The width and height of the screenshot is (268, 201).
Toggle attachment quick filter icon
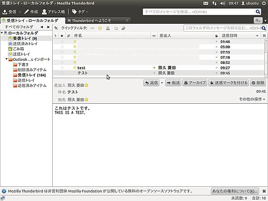(x=123, y=28)
